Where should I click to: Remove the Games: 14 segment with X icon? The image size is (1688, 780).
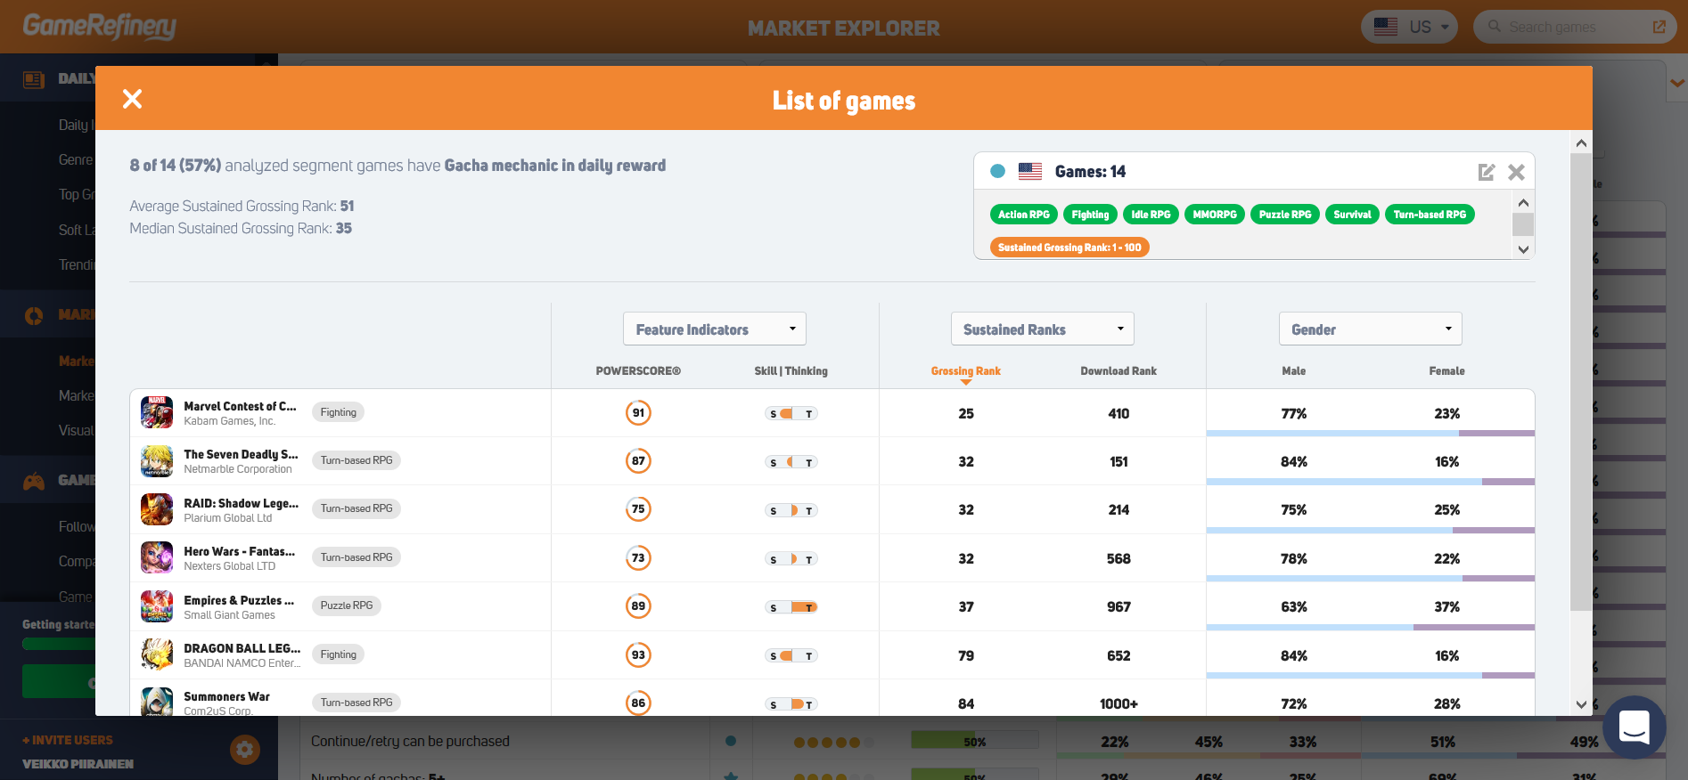(x=1516, y=172)
